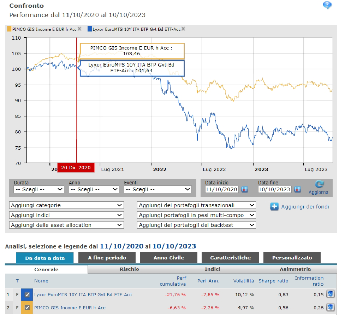Click the Data inizio date field
The width and height of the screenshot is (345, 315).
pyautogui.click(x=221, y=189)
